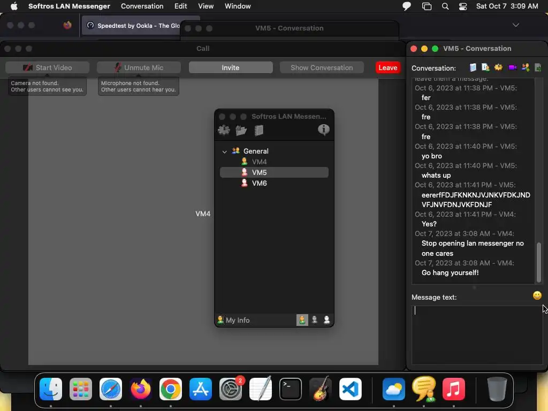Screen dimensions: 548x411
Task: Open TextEdit from the Dock
Action: pos(261,389)
